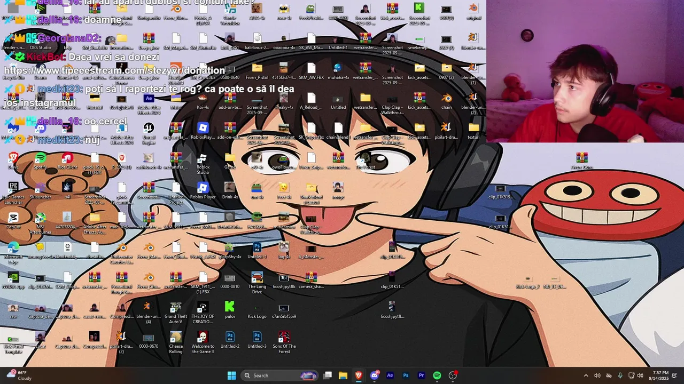Select The Long Drive game icon
The height and width of the screenshot is (384, 684).
257,283
